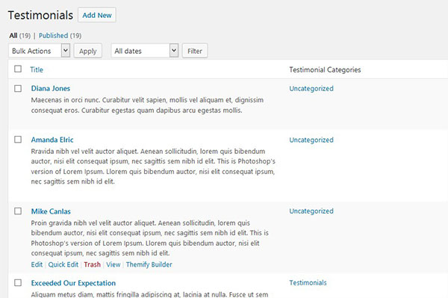Open the Exceeded Our Expectation testimonial
448x298 pixels.
click(73, 283)
